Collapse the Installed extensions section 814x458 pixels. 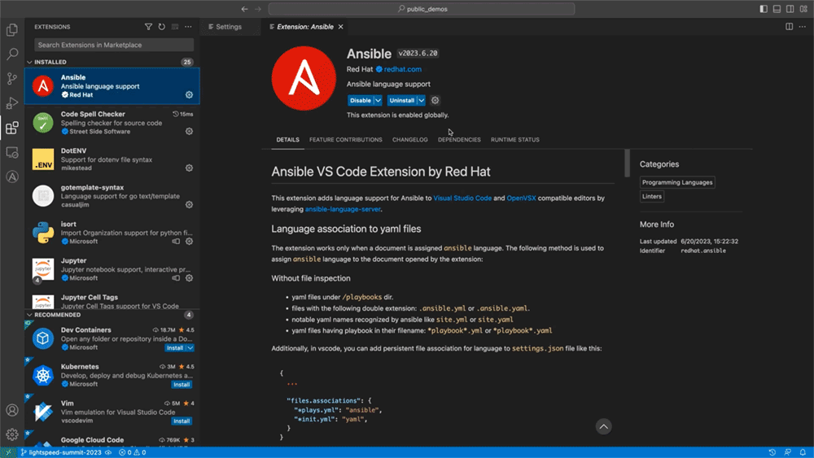coord(30,62)
